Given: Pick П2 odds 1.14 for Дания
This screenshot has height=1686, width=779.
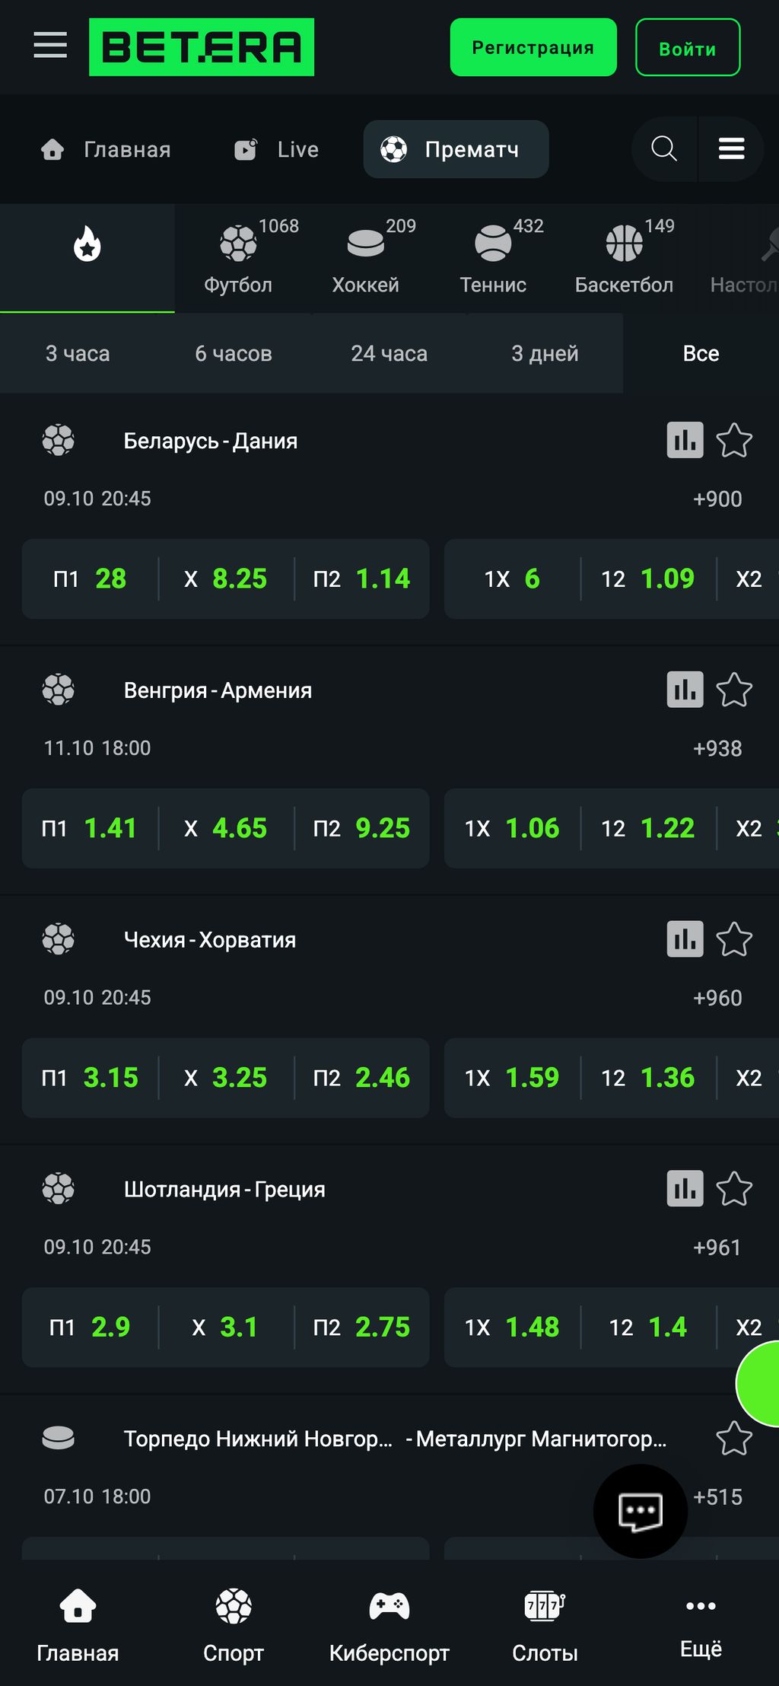Looking at the screenshot, I should pos(362,579).
